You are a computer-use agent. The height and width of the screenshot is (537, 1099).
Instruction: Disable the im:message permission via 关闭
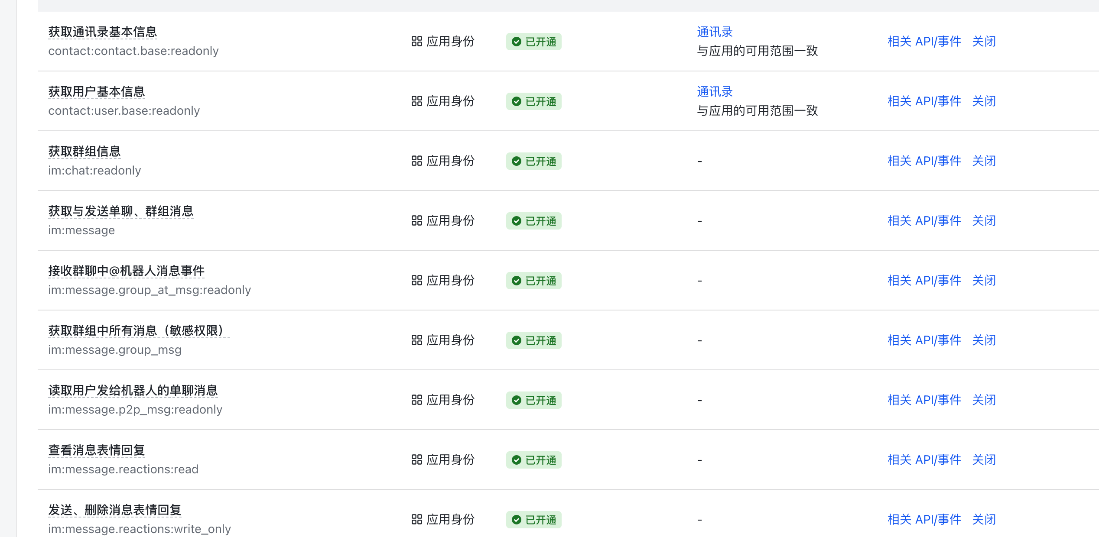[984, 221]
